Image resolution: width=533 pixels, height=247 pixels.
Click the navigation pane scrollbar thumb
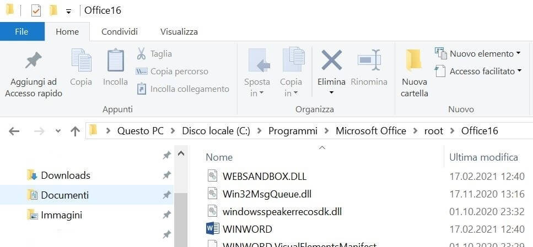click(x=181, y=220)
